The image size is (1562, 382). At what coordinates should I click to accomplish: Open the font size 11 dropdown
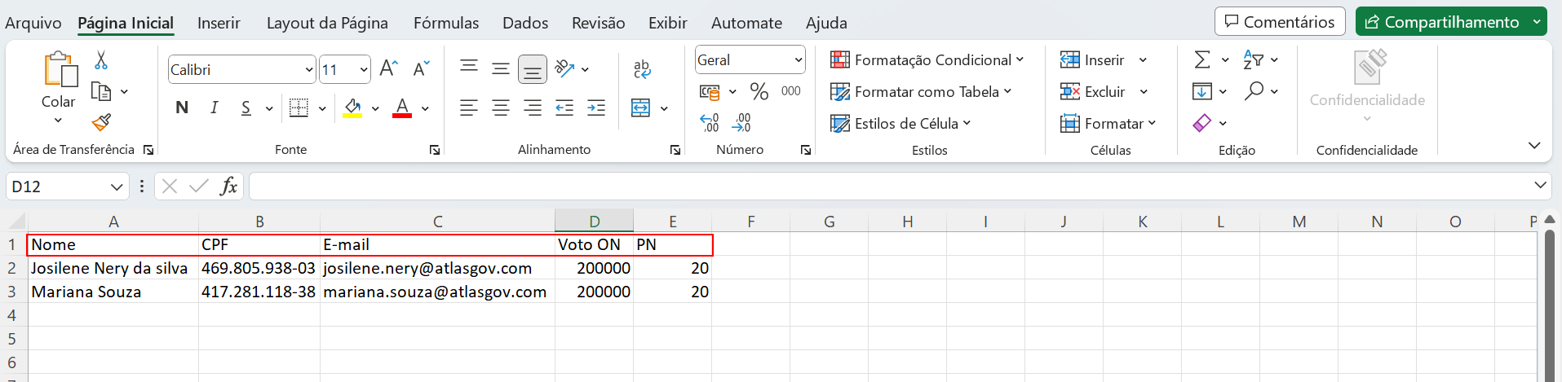(x=364, y=70)
